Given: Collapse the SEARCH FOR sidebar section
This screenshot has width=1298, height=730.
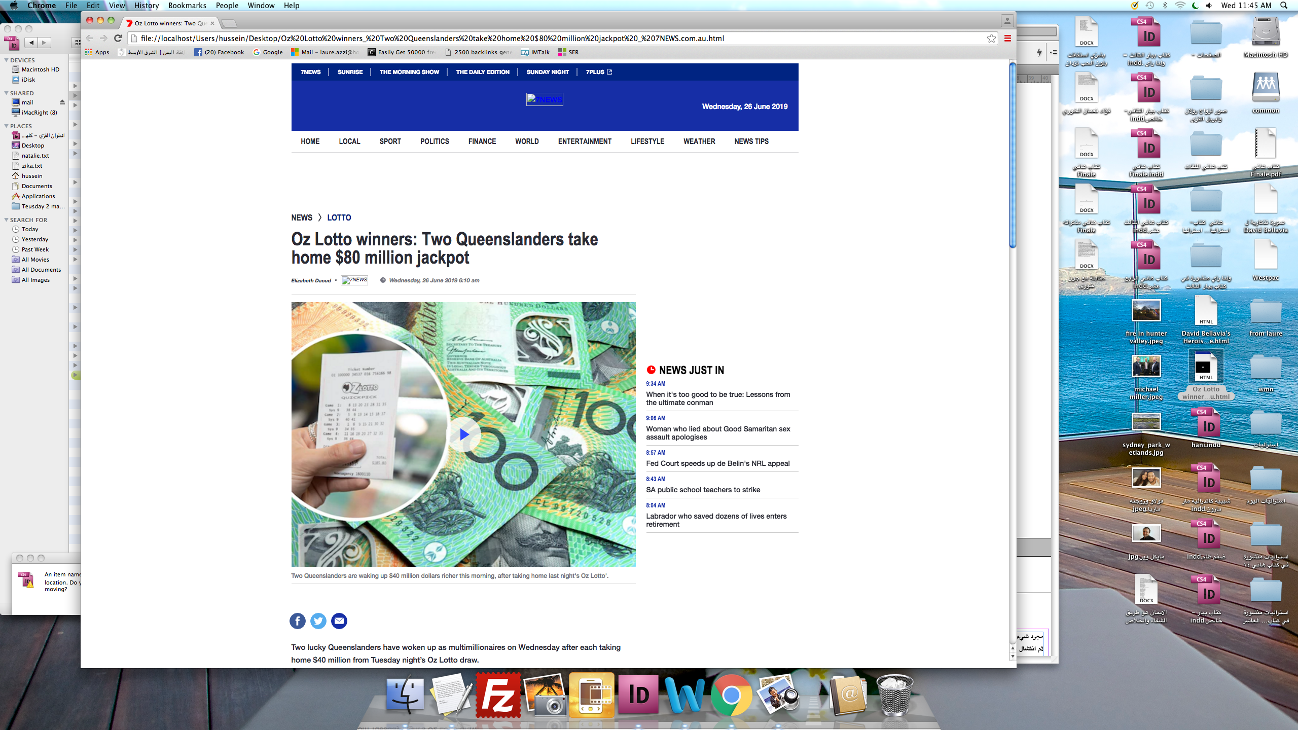Looking at the screenshot, I should coord(7,220).
